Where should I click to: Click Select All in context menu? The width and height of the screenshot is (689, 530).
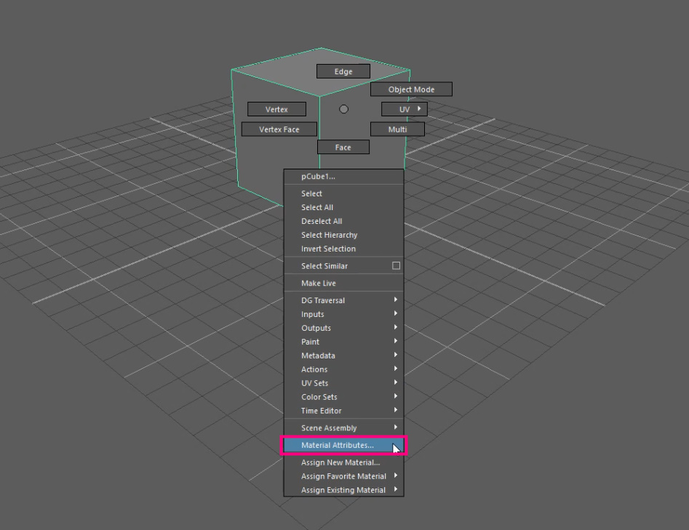tap(343, 207)
